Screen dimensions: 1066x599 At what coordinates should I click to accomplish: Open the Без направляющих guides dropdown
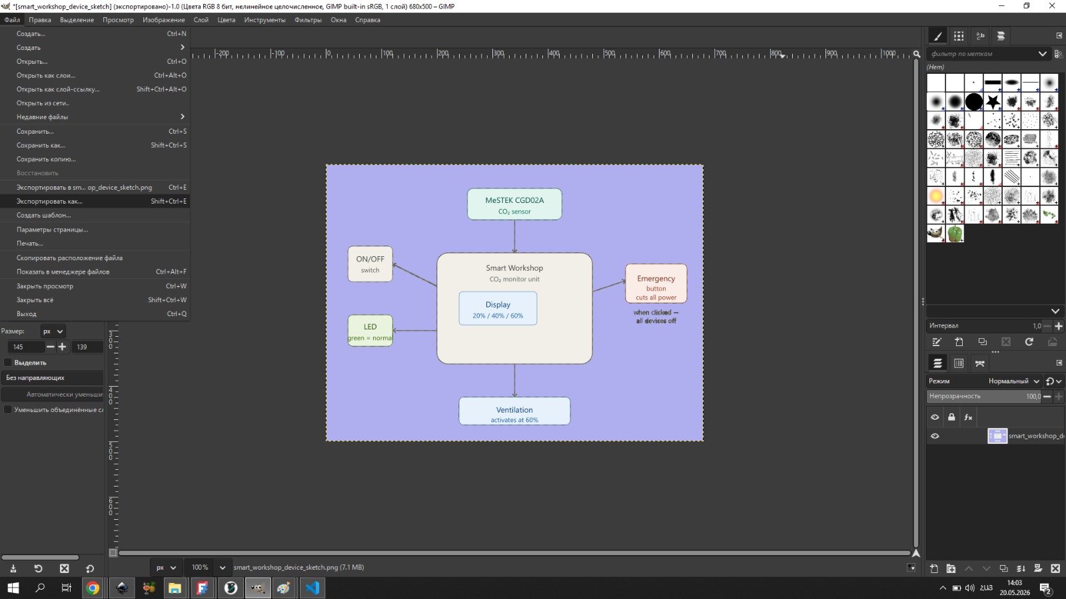point(53,377)
